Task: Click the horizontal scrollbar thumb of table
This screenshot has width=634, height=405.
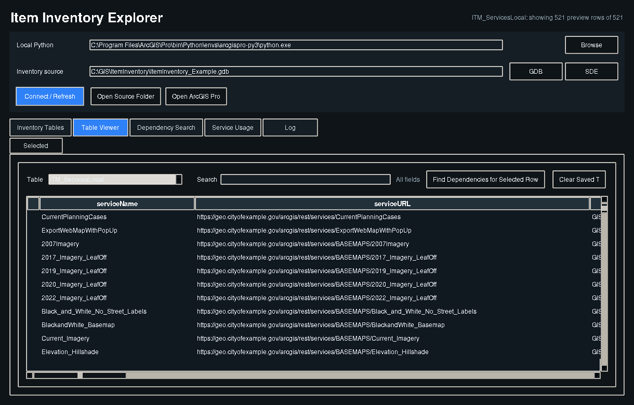Action: (x=80, y=375)
